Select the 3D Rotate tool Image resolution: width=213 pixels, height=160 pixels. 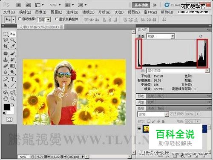[x=6, y=92]
